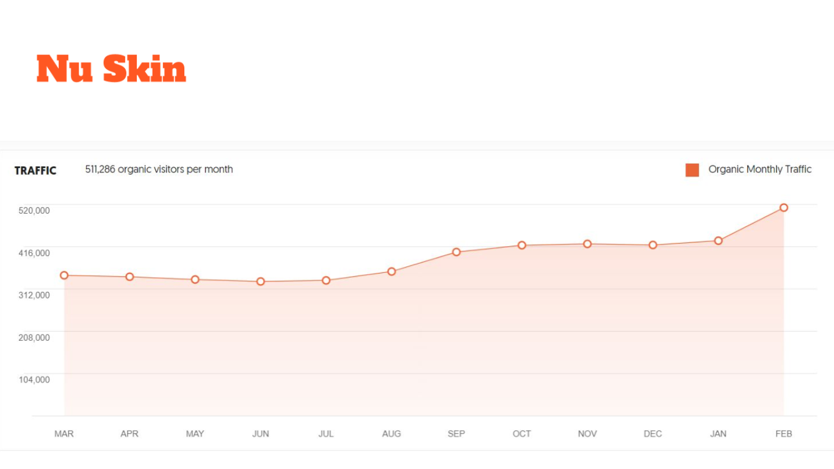
Task: Click the Organic Monthly Traffic legend label
Action: [x=760, y=169]
